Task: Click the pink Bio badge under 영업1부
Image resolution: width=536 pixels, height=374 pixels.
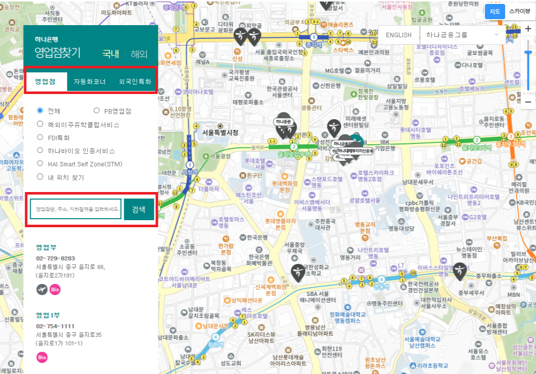Action: click(x=42, y=357)
